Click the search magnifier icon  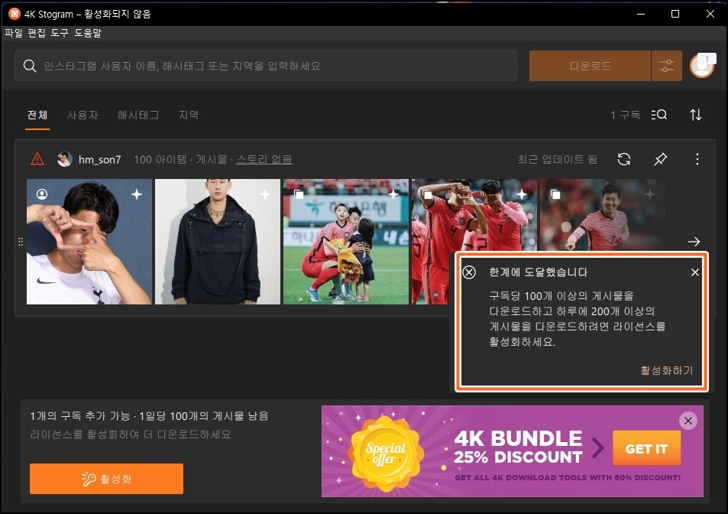pos(30,66)
